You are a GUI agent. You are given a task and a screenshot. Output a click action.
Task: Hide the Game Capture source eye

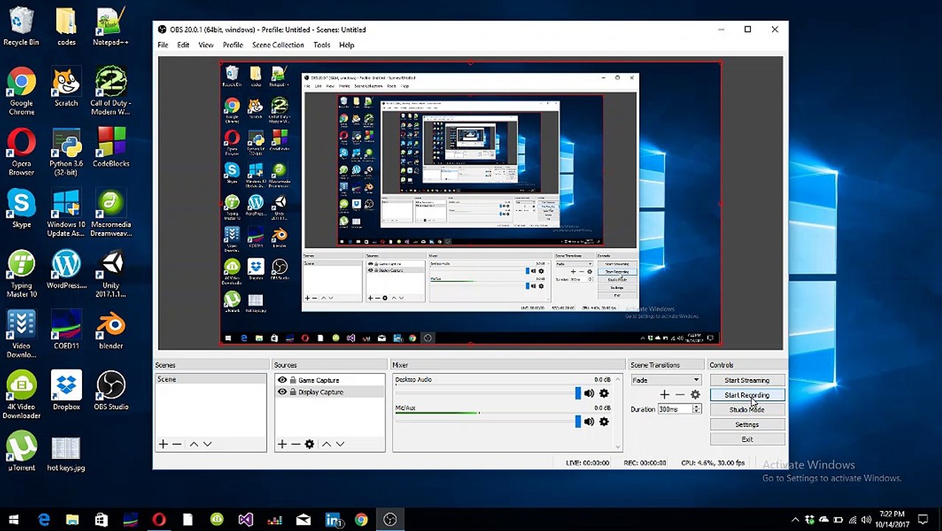282,381
